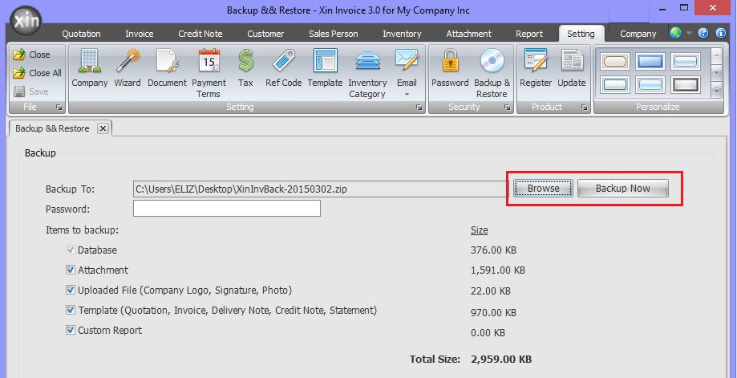Viewport: 737px width, 378px height.
Task: Toggle the Attachment checkbox
Action: (71, 270)
